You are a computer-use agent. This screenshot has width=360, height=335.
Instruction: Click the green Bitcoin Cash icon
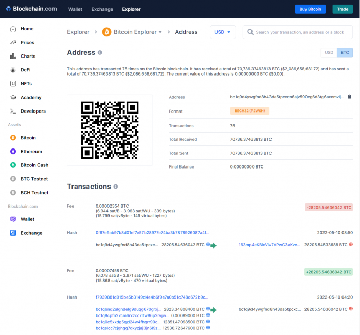click(x=13, y=165)
